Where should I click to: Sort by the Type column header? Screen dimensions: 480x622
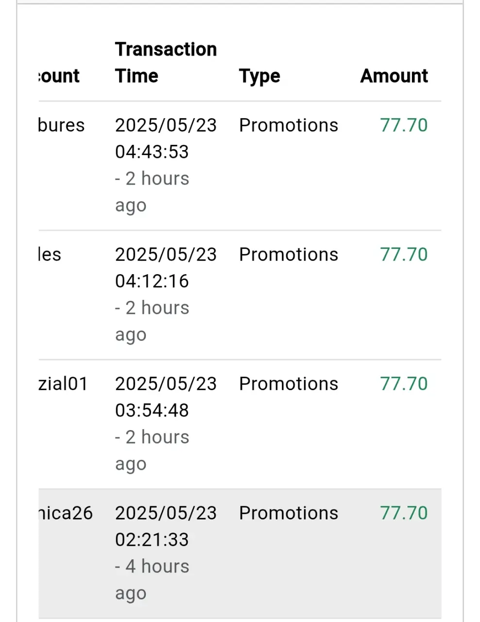coord(259,76)
